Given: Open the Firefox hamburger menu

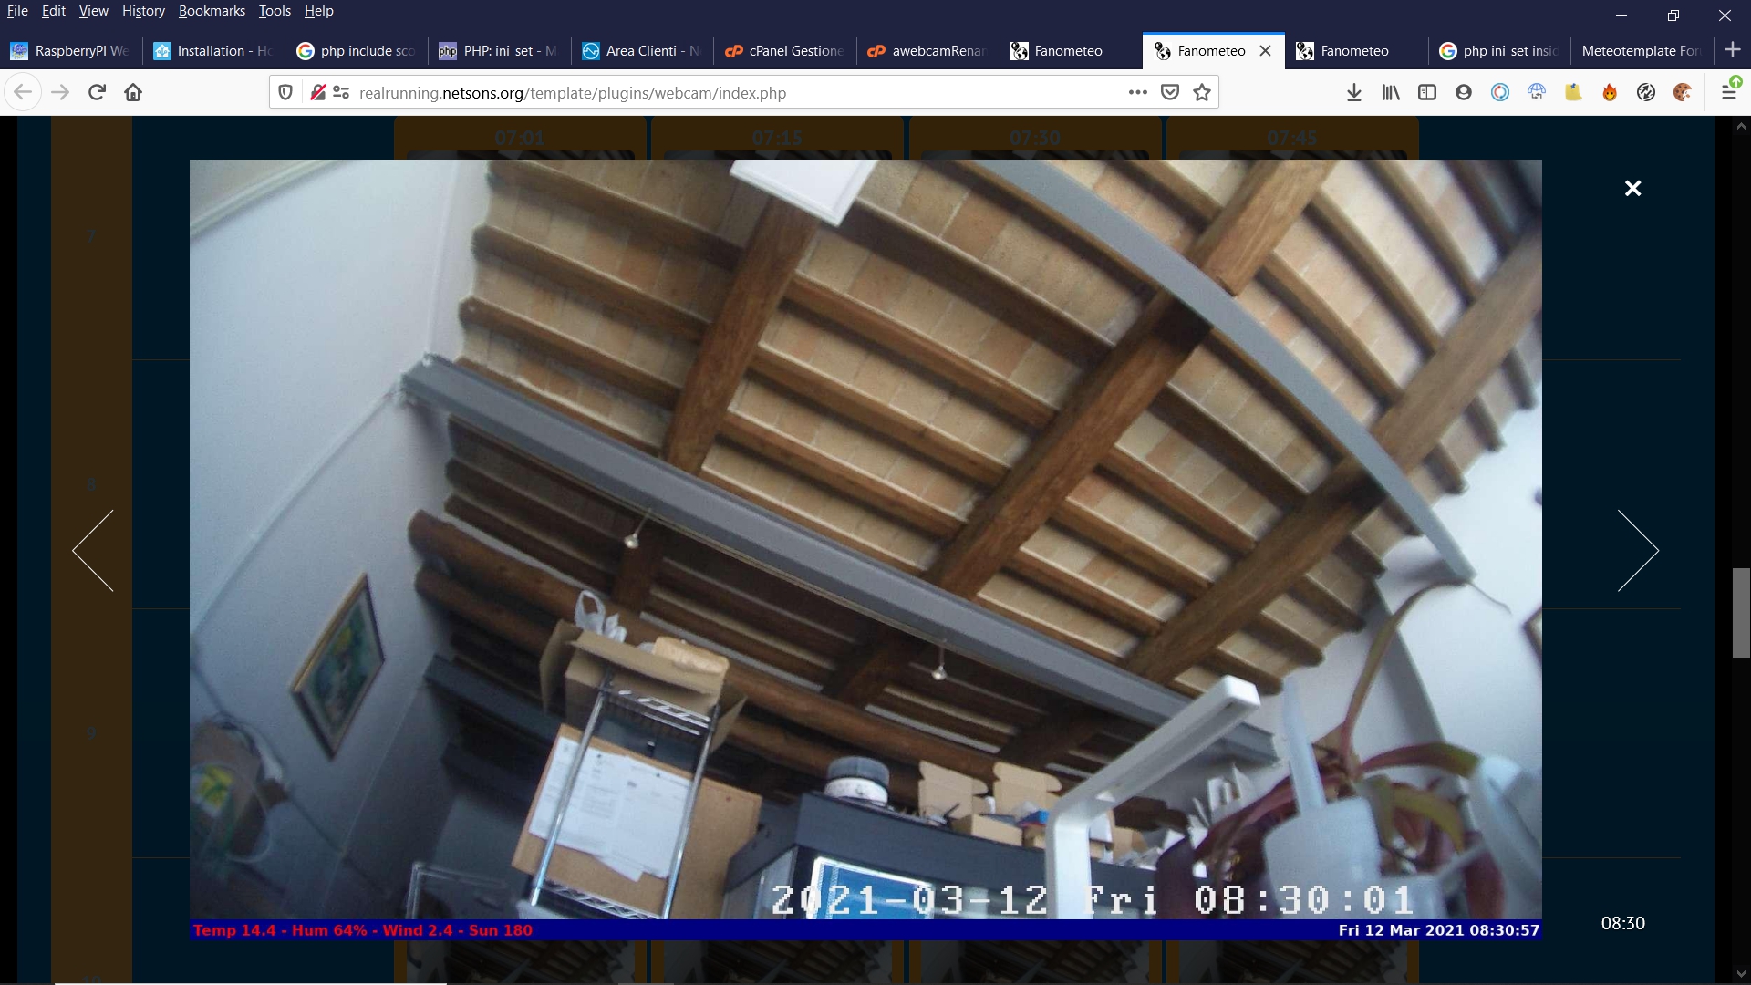Looking at the screenshot, I should coord(1728,92).
